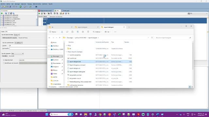Switch to details view icon in Explorer status bar

[190, 87]
